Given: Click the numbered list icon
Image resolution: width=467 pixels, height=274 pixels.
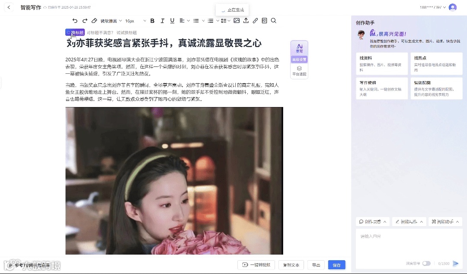Looking at the screenshot, I should (x=211, y=21).
